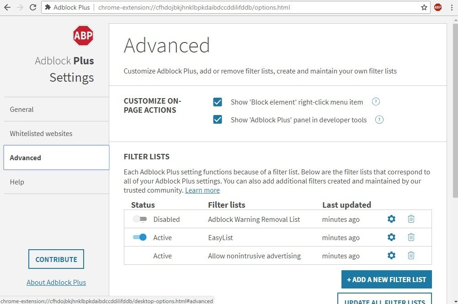Open the Chrome three-dot menu

452,7
